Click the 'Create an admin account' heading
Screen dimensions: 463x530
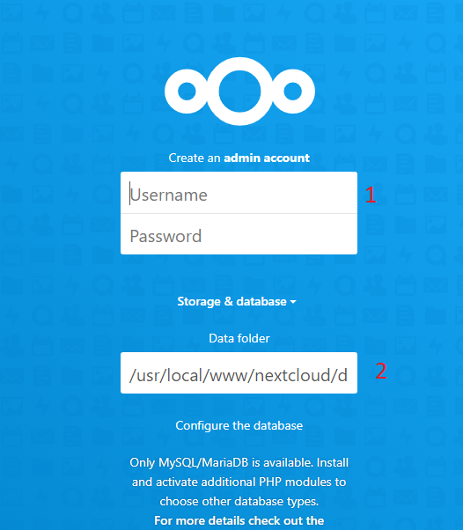click(239, 158)
